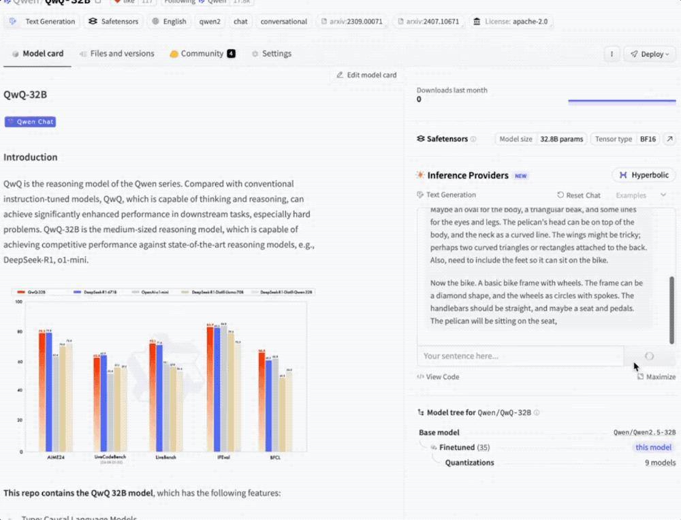This screenshot has height=520, width=681.
Task: Select the Hyperbolic inference provider button
Action: [644, 175]
